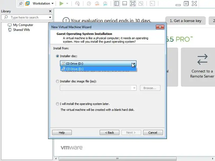The image size is (215, 161).
Task: Click the Send Ctrl+Alt+Del toolbar icon
Action: coord(77,3)
